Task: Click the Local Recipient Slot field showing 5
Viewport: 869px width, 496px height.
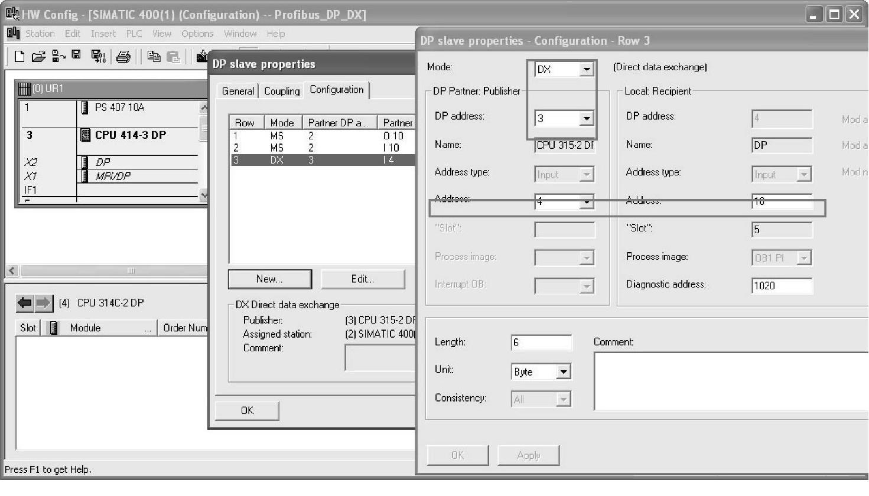Action: pos(782,230)
